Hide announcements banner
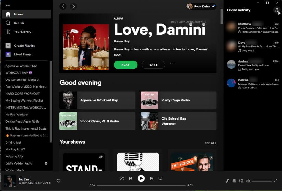Image resolution: width=282 pixels, height=191 pixels. pyautogui.click(x=189, y=22)
